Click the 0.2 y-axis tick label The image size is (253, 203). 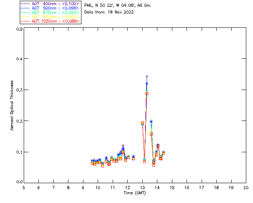tap(19, 121)
